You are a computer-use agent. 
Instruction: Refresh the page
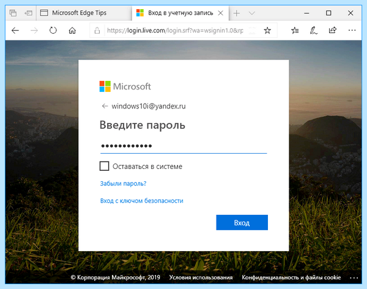tap(53, 31)
